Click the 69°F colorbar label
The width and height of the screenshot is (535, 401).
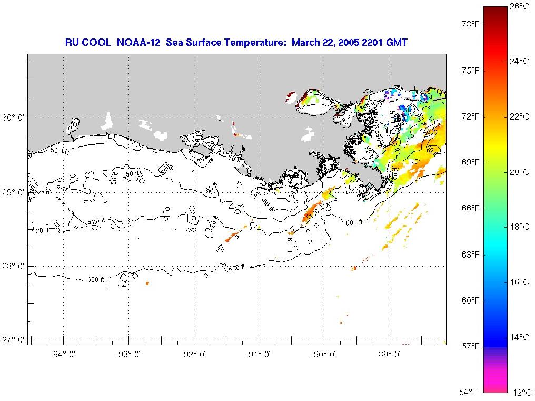[x=470, y=163]
